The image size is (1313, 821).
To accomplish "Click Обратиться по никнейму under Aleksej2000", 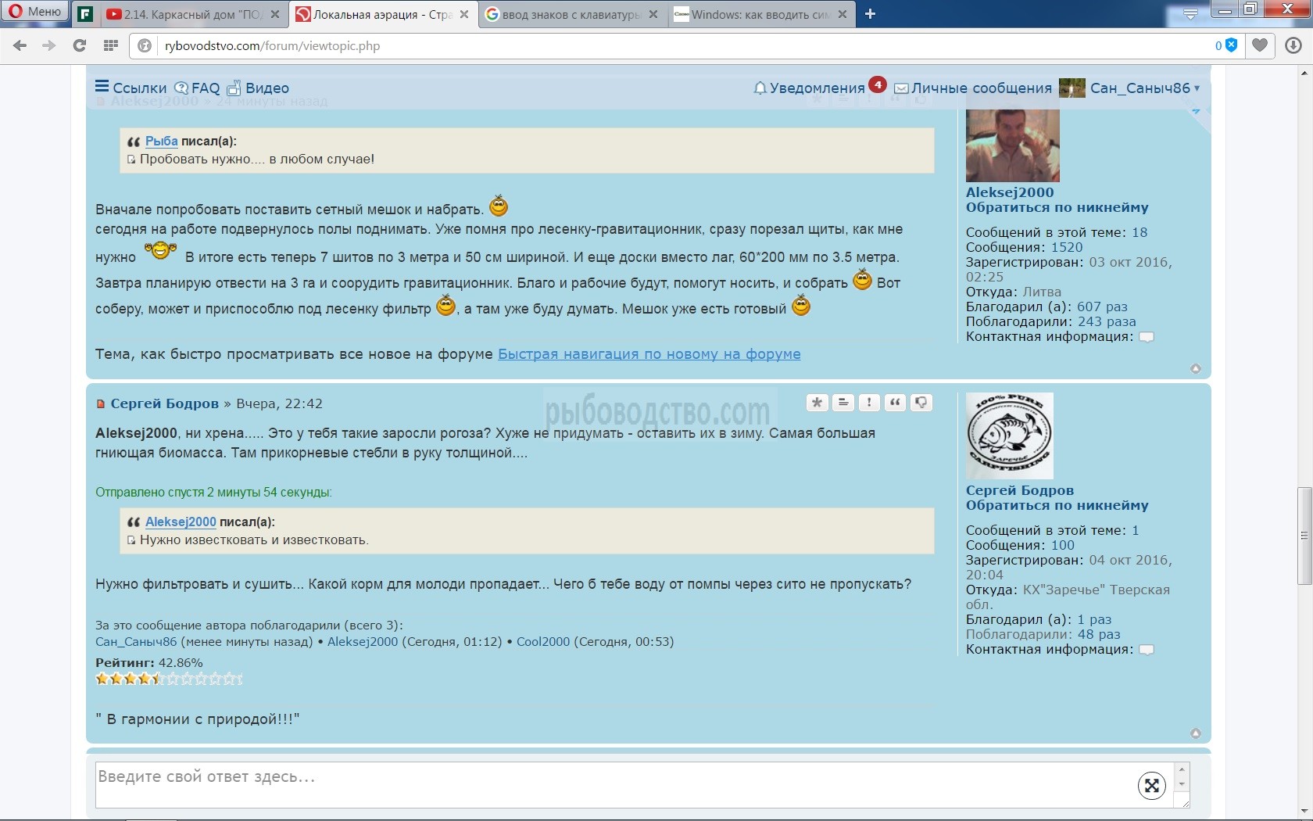I will (1057, 207).
